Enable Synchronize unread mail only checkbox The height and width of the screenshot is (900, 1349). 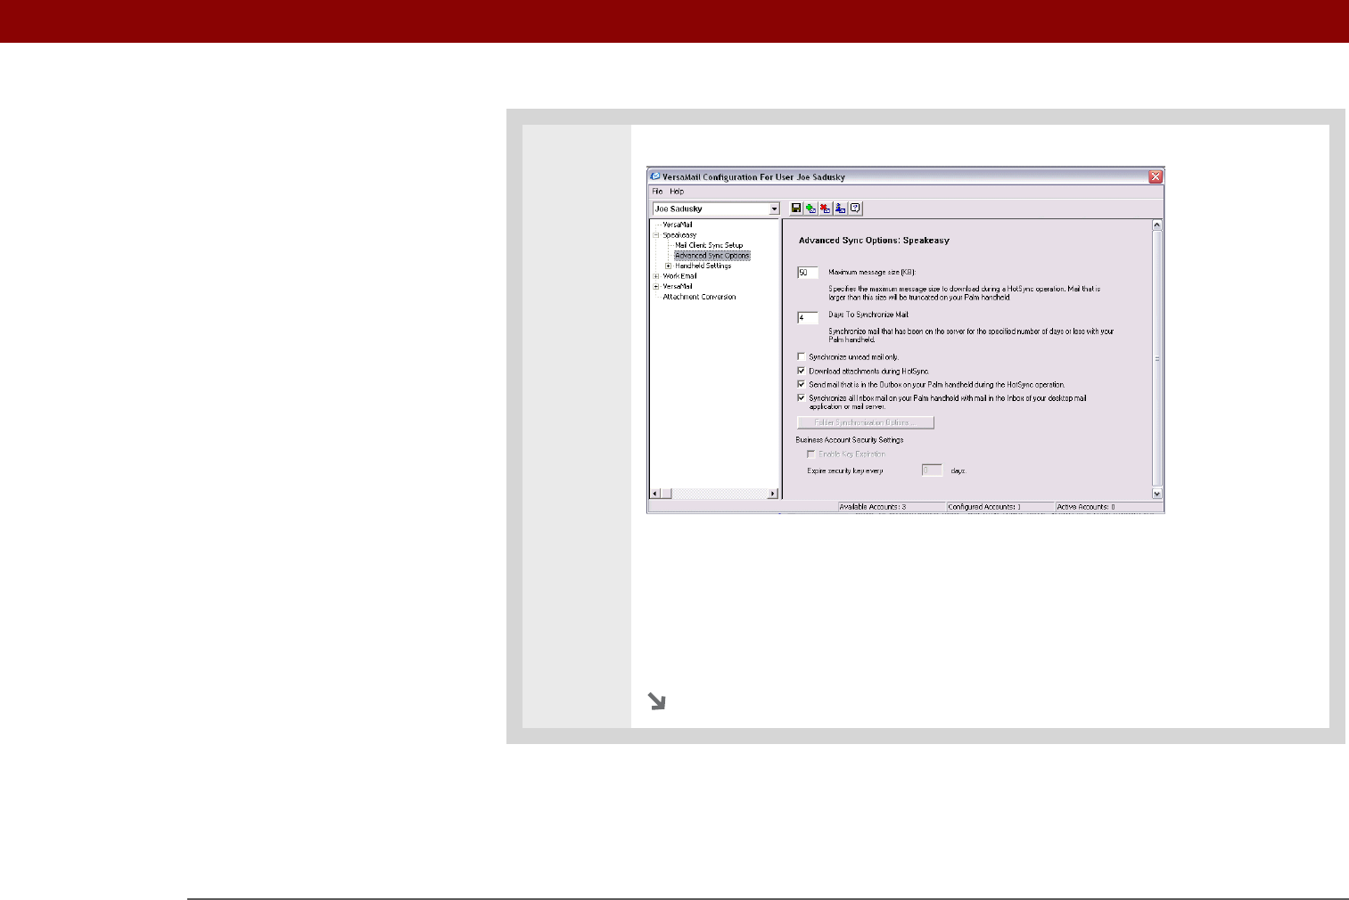[801, 356]
